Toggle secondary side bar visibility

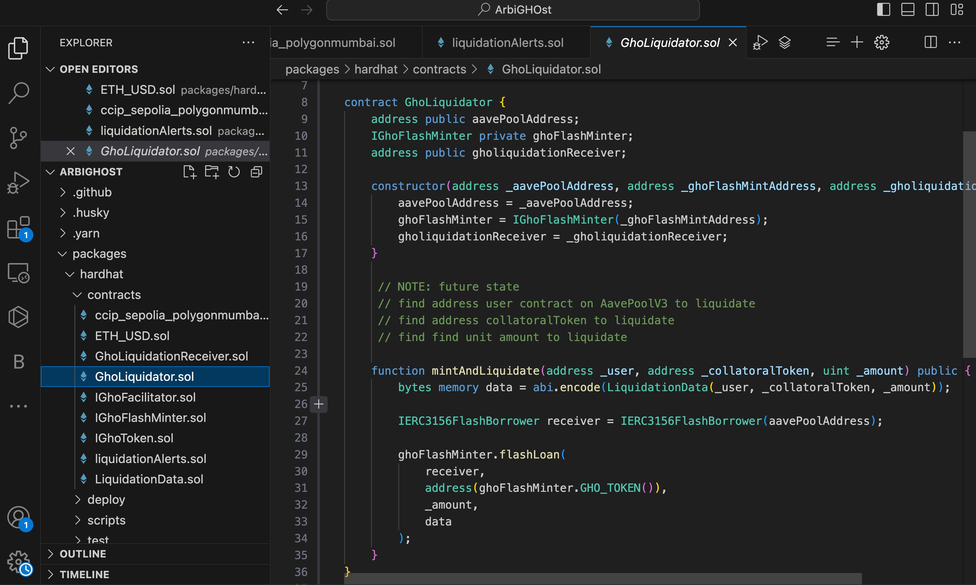(x=932, y=9)
